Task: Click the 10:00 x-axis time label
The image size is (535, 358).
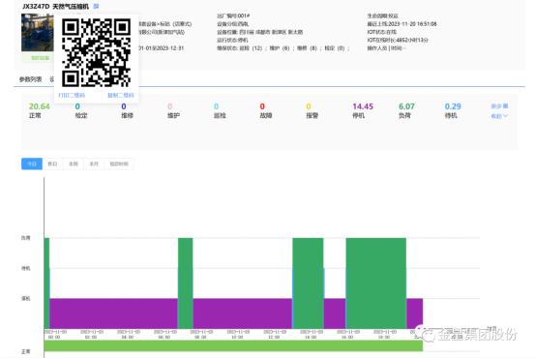Action: pos(237,334)
